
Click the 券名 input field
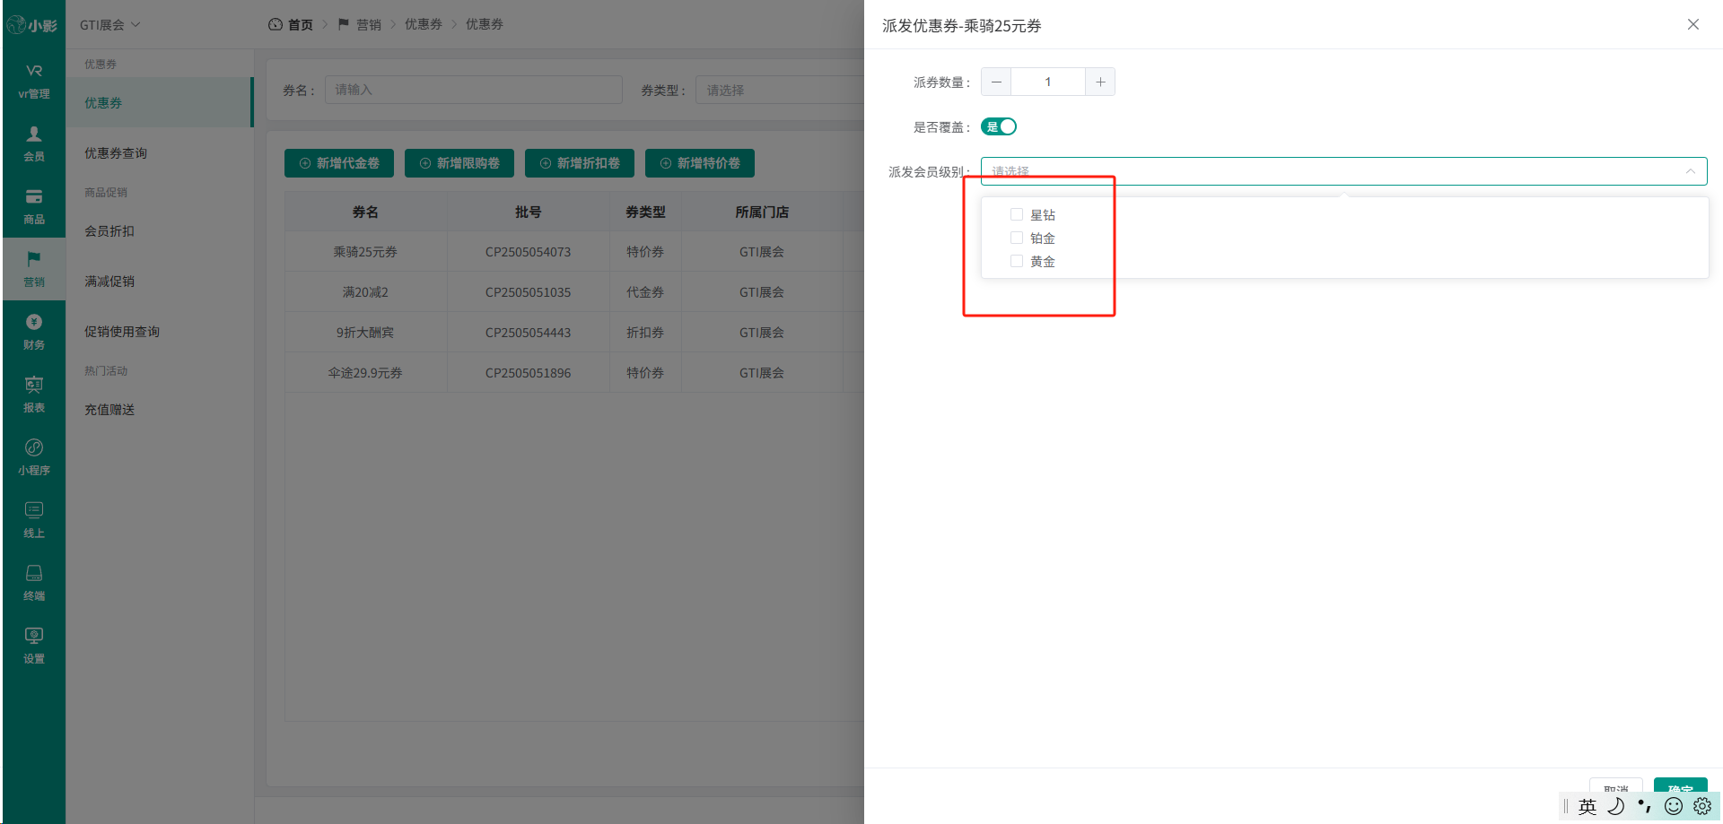tap(474, 90)
